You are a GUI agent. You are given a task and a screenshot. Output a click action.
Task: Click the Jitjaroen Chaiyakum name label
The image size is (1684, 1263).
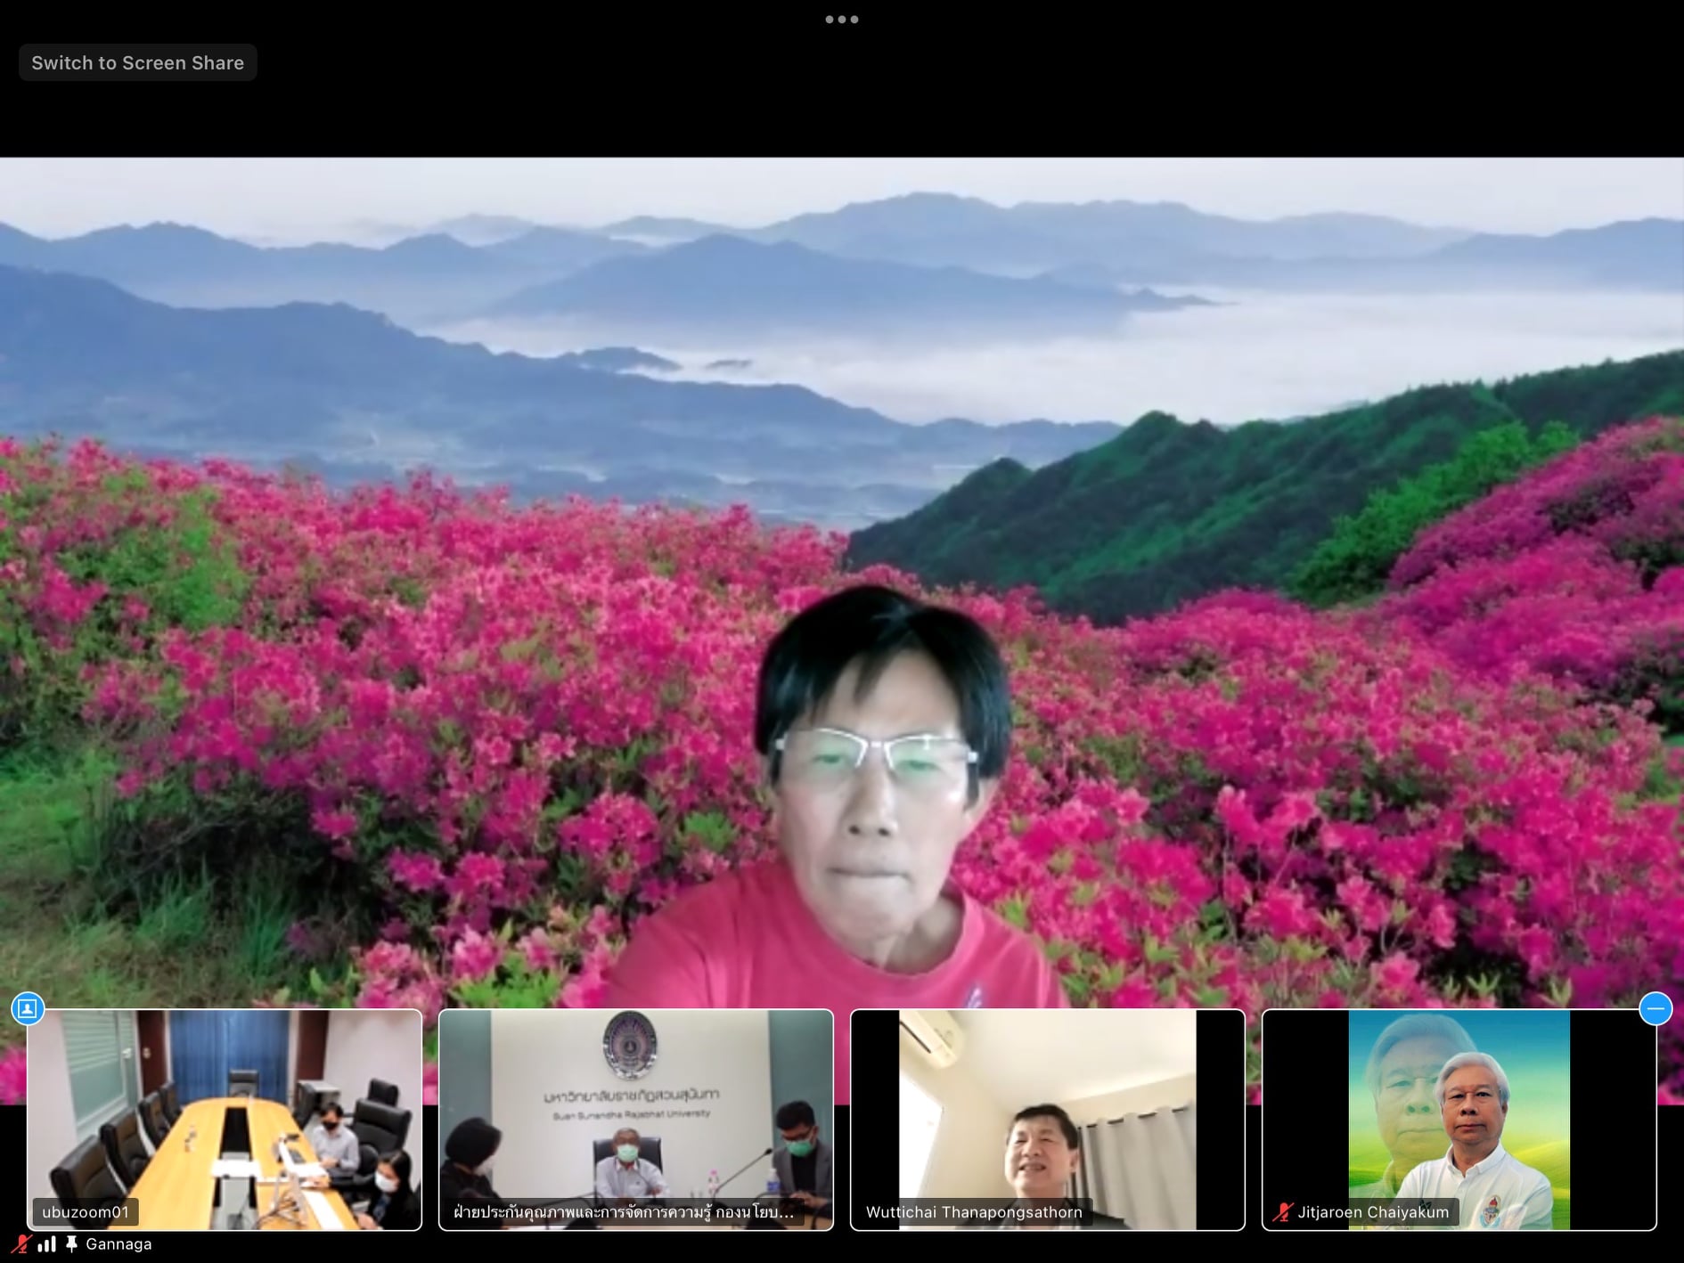1373,1212
